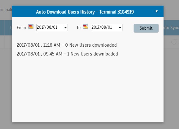The image size is (179, 129).
Task: Click the dimmed table header left of the From label
Action: tap(8, 28)
